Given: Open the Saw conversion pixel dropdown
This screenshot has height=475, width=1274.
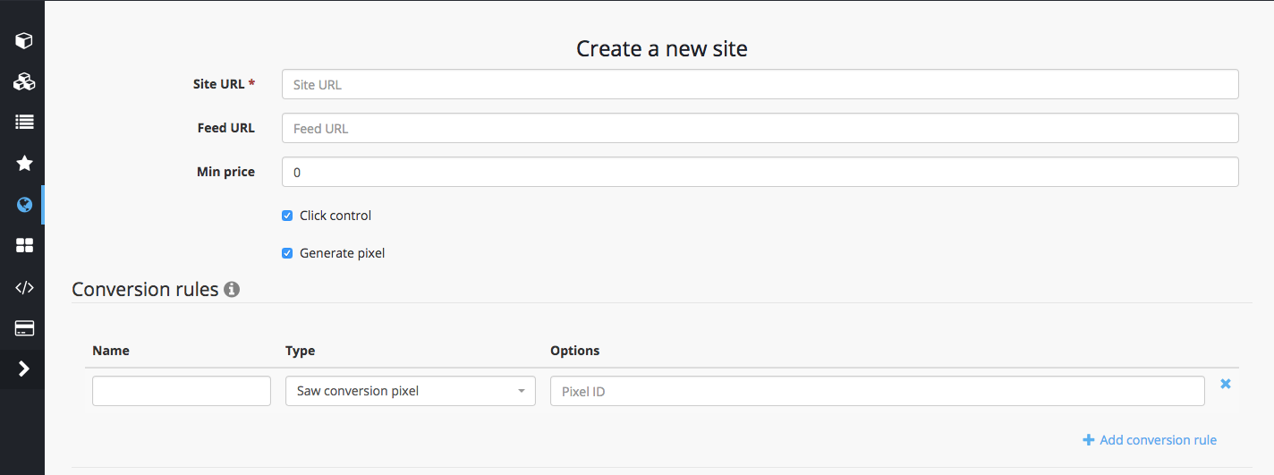Looking at the screenshot, I should (410, 391).
